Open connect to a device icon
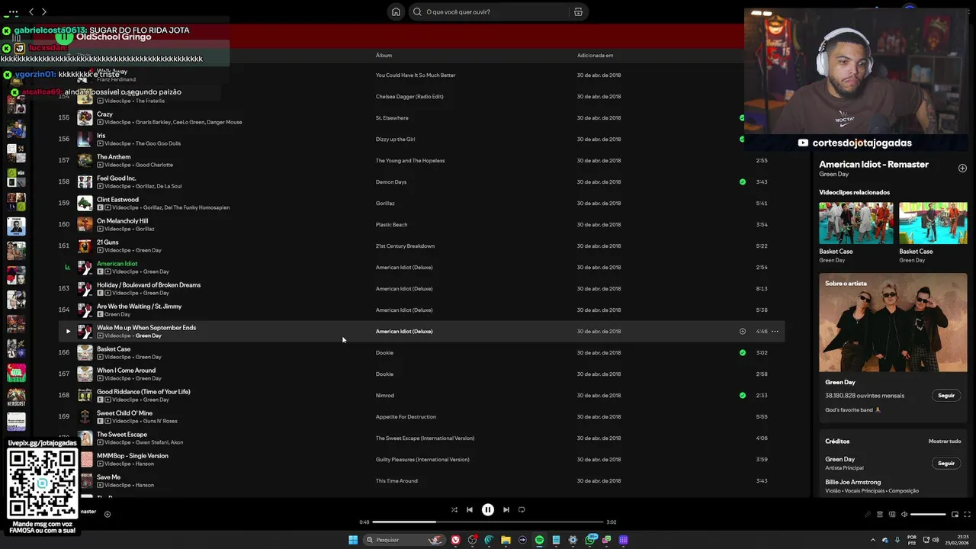 [892, 514]
